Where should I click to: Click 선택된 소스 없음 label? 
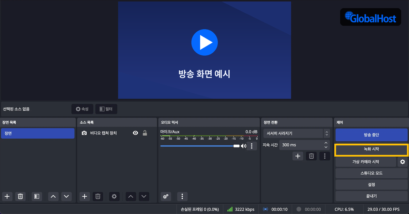[x=16, y=109]
